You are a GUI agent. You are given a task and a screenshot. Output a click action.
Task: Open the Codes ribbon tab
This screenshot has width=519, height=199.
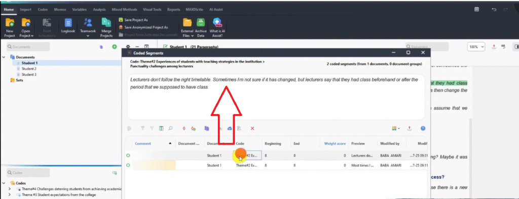pyautogui.click(x=43, y=10)
